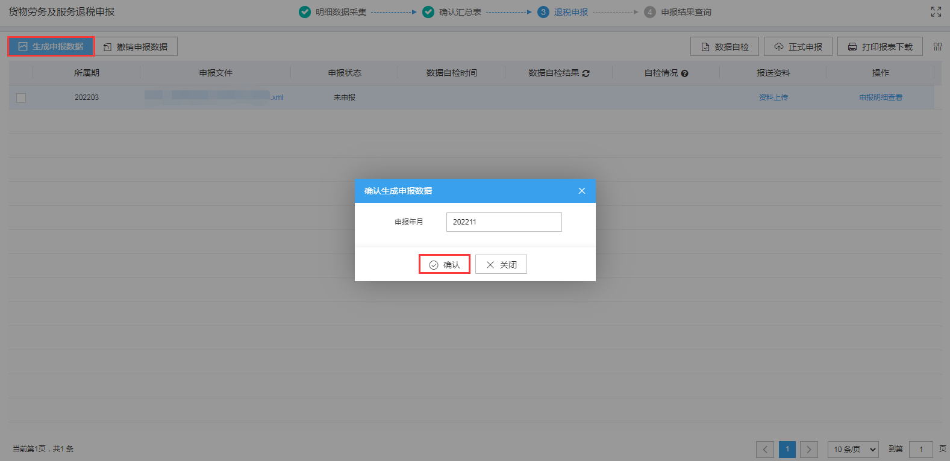Viewport: 950px width, 461px height.
Task: Go to previous page arrow
Action: coord(765,450)
